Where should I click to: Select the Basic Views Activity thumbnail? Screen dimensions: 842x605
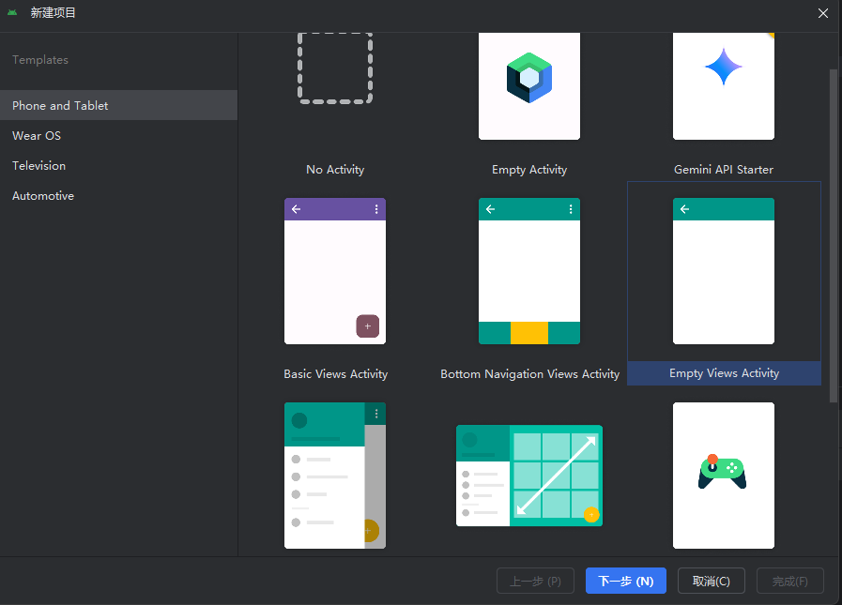335,271
